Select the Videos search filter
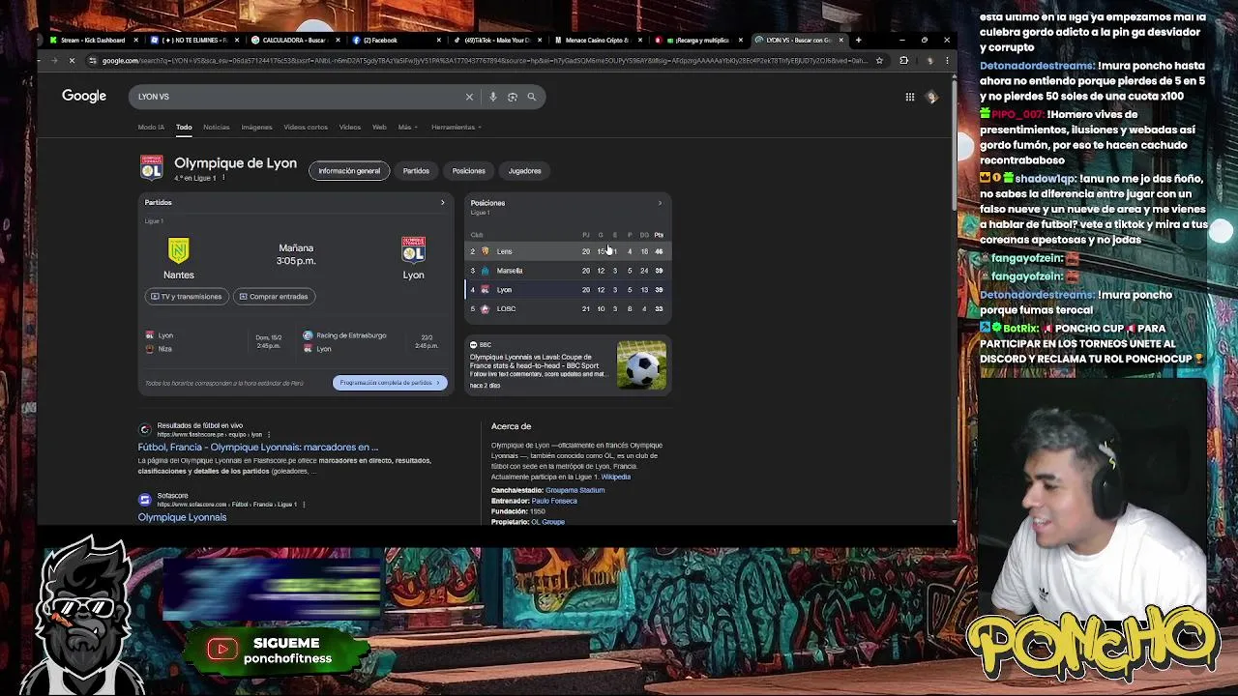 click(x=350, y=127)
